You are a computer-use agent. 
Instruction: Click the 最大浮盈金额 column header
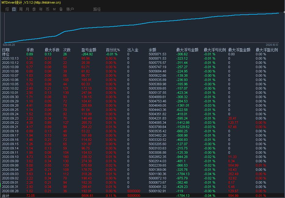pos(239,50)
